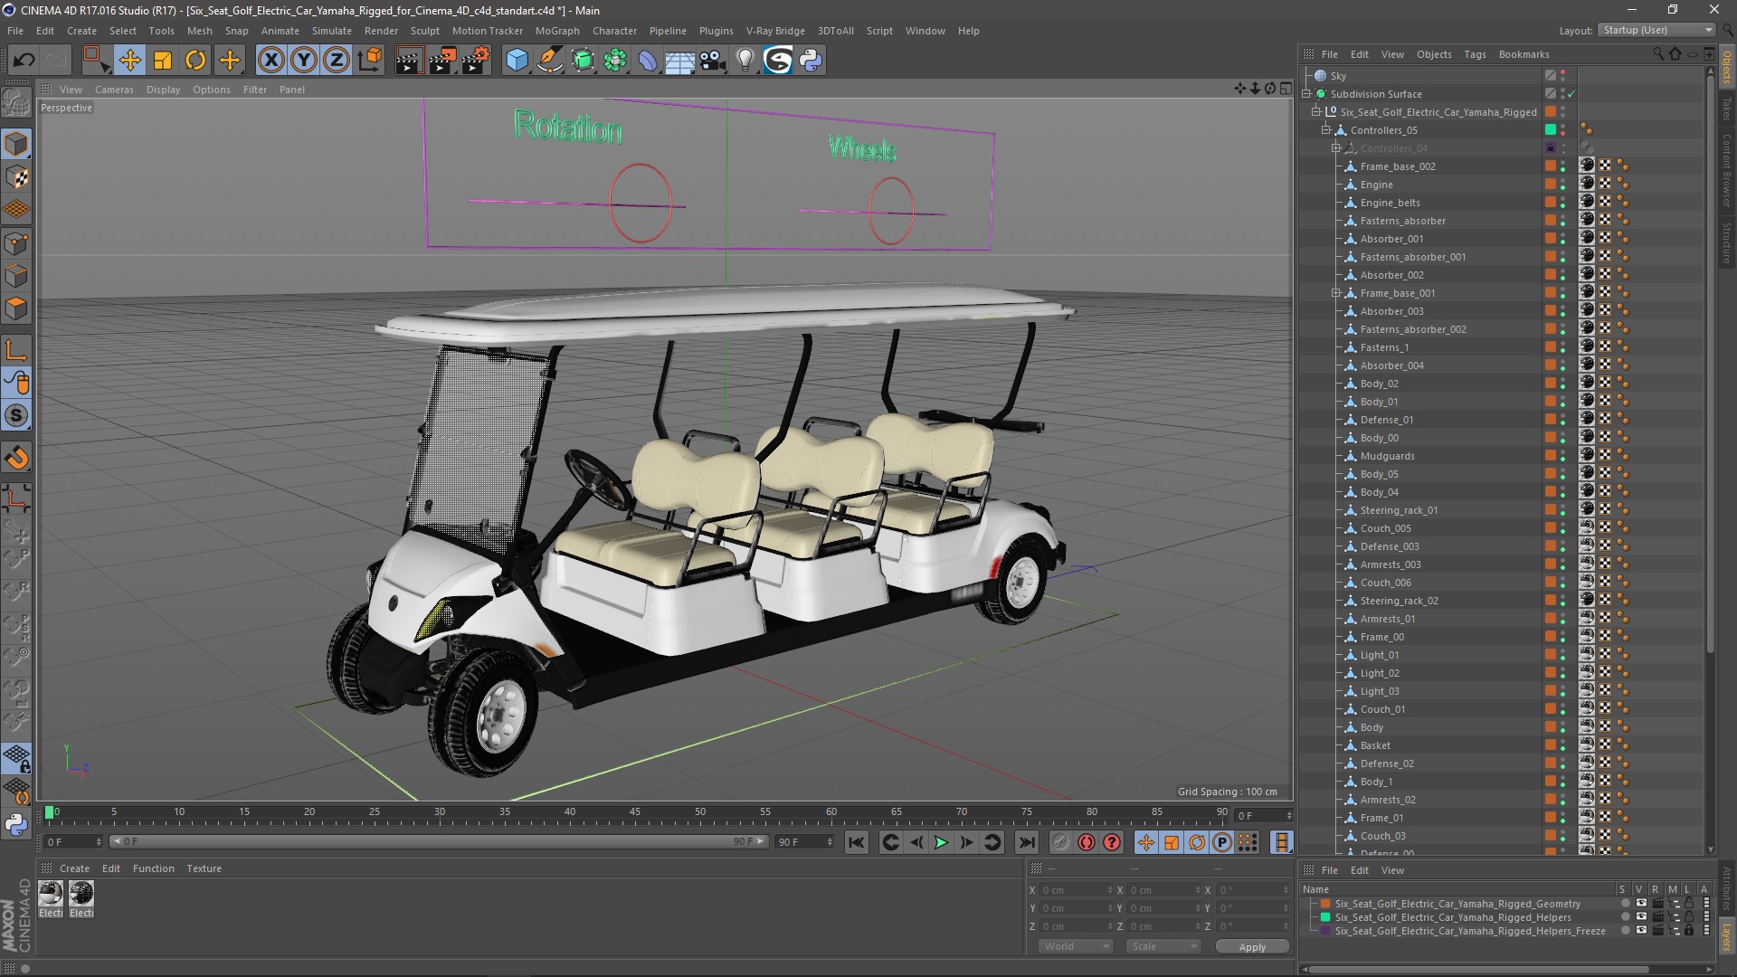Open Object Manager Tags menu
The width and height of the screenshot is (1737, 977).
[1475, 54]
